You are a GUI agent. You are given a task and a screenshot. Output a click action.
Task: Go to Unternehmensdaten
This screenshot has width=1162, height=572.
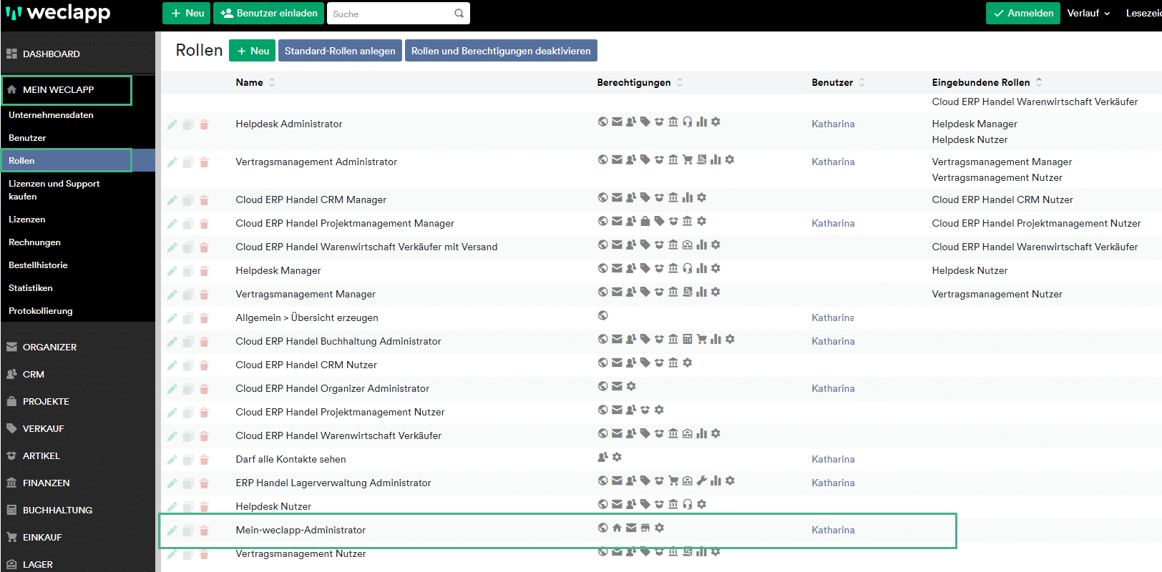coord(51,115)
